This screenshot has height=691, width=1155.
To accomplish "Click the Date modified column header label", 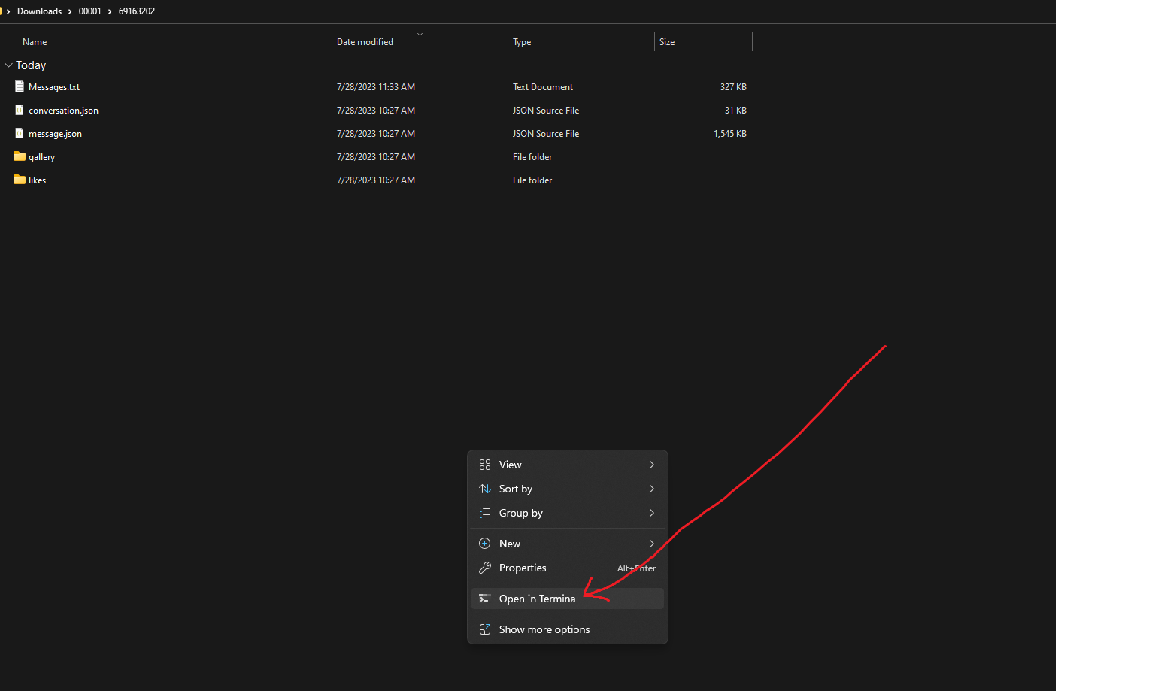I will point(365,42).
